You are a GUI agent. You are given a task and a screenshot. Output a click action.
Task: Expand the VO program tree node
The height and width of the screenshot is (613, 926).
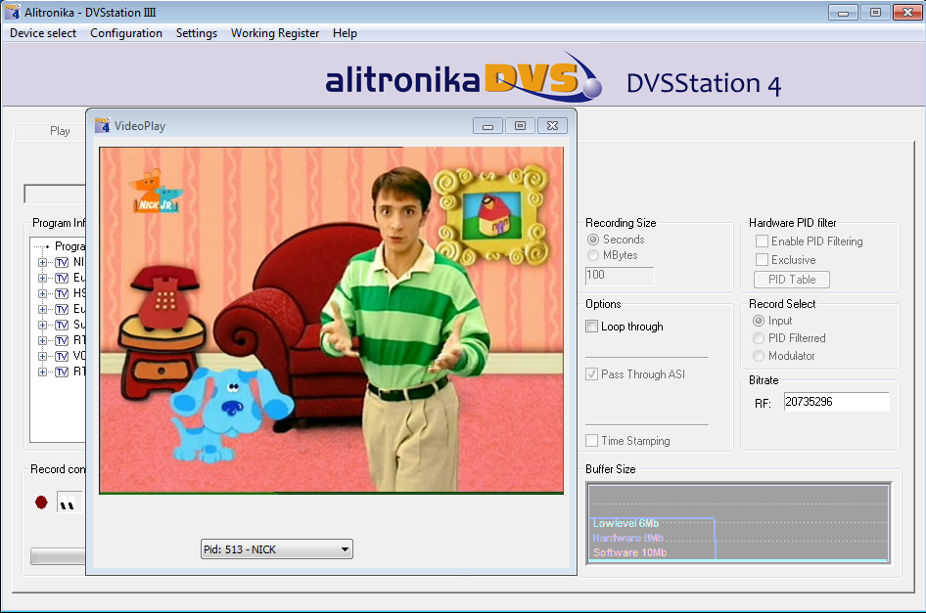(x=42, y=356)
